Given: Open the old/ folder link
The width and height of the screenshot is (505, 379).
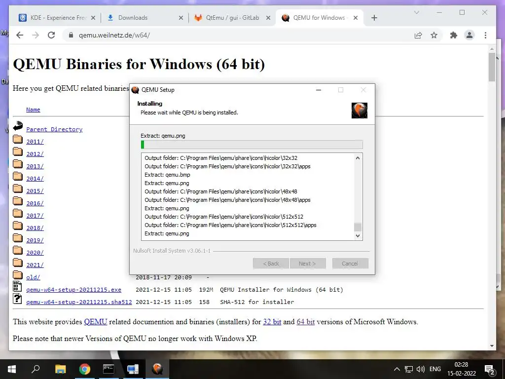Looking at the screenshot, I should pos(33,277).
